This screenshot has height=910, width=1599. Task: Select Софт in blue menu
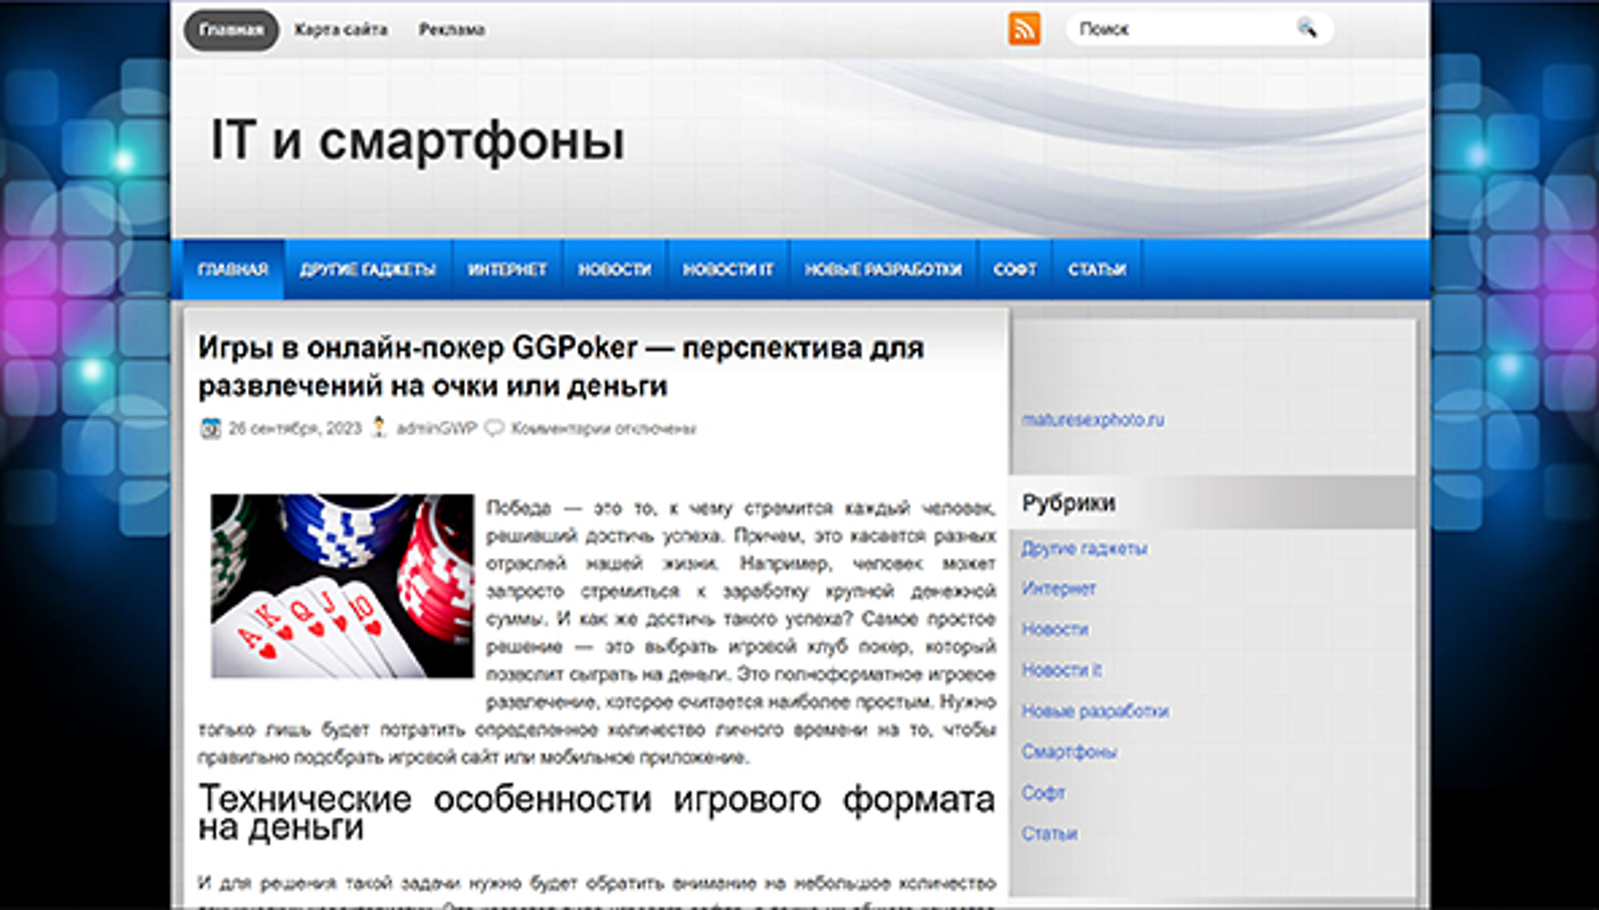pos(1014,269)
